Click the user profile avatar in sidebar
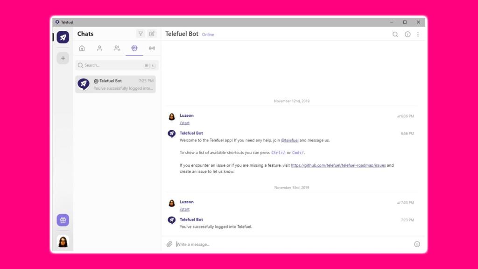The height and width of the screenshot is (269, 478). pos(63,241)
